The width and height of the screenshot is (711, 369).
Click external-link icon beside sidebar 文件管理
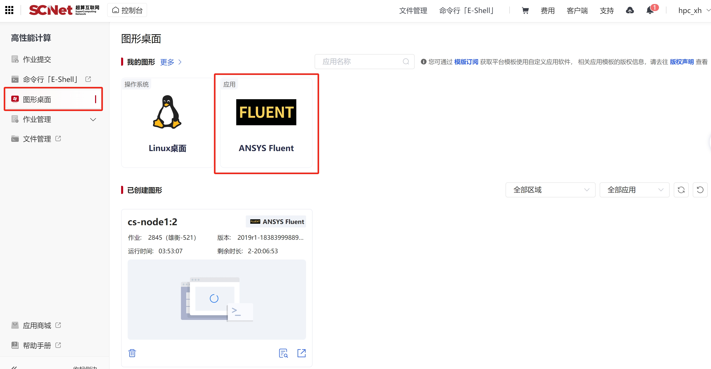[x=58, y=138]
